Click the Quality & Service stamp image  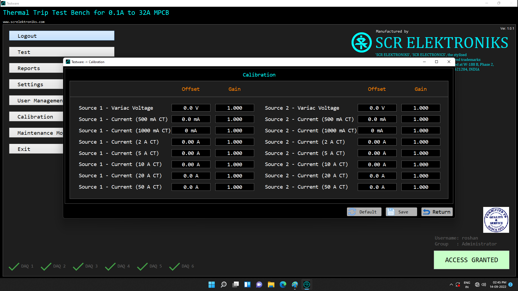(496, 220)
